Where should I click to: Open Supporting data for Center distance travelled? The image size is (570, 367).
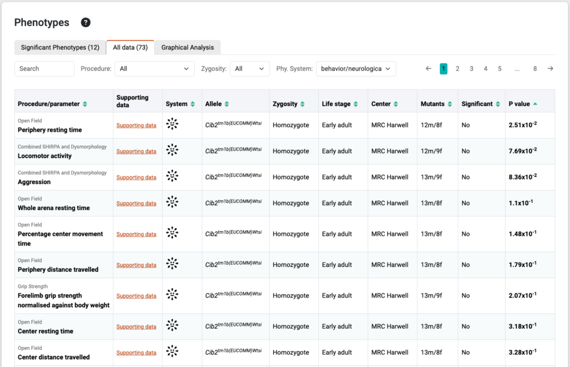[136, 353]
